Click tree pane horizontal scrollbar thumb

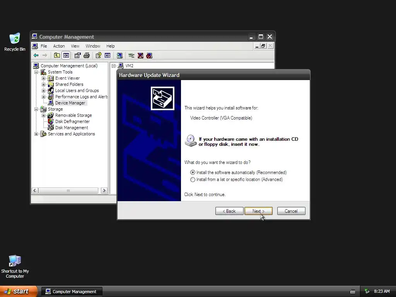68,191
